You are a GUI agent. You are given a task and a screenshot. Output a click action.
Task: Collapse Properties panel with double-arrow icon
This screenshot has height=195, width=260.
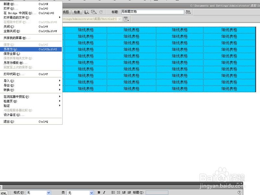[238, 183]
